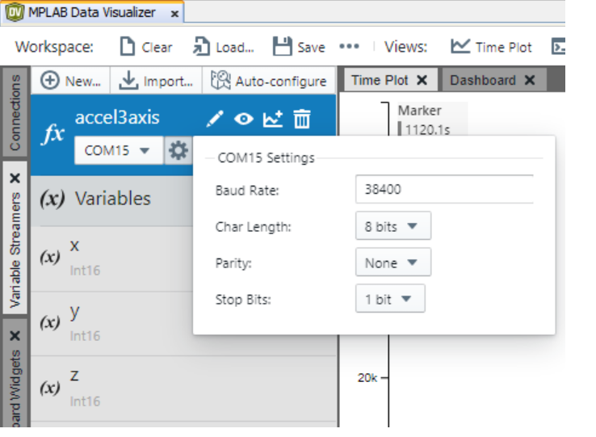Image resolution: width=596 pixels, height=437 pixels.
Task: Click the Save floppy disk icon
Action: click(283, 47)
